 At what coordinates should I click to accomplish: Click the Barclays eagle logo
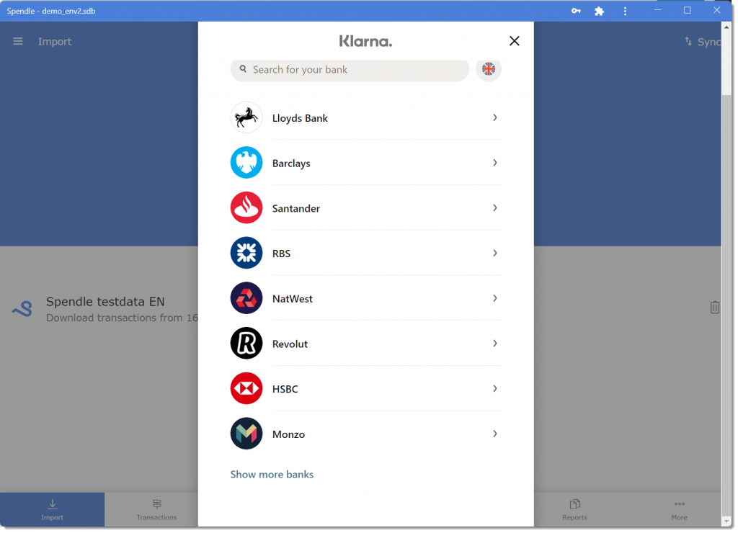(246, 163)
